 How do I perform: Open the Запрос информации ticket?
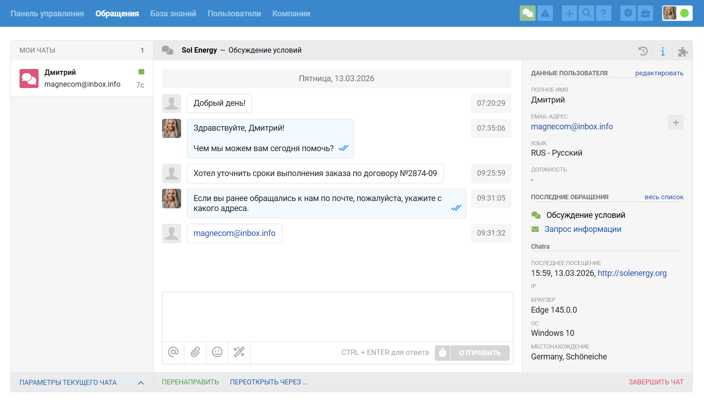583,229
